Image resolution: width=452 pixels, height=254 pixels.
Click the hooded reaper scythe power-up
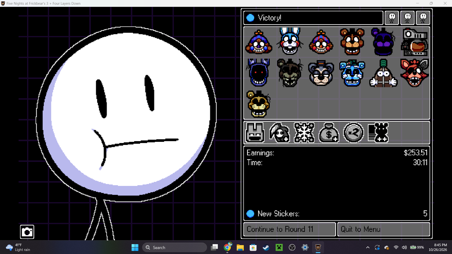coord(279,133)
